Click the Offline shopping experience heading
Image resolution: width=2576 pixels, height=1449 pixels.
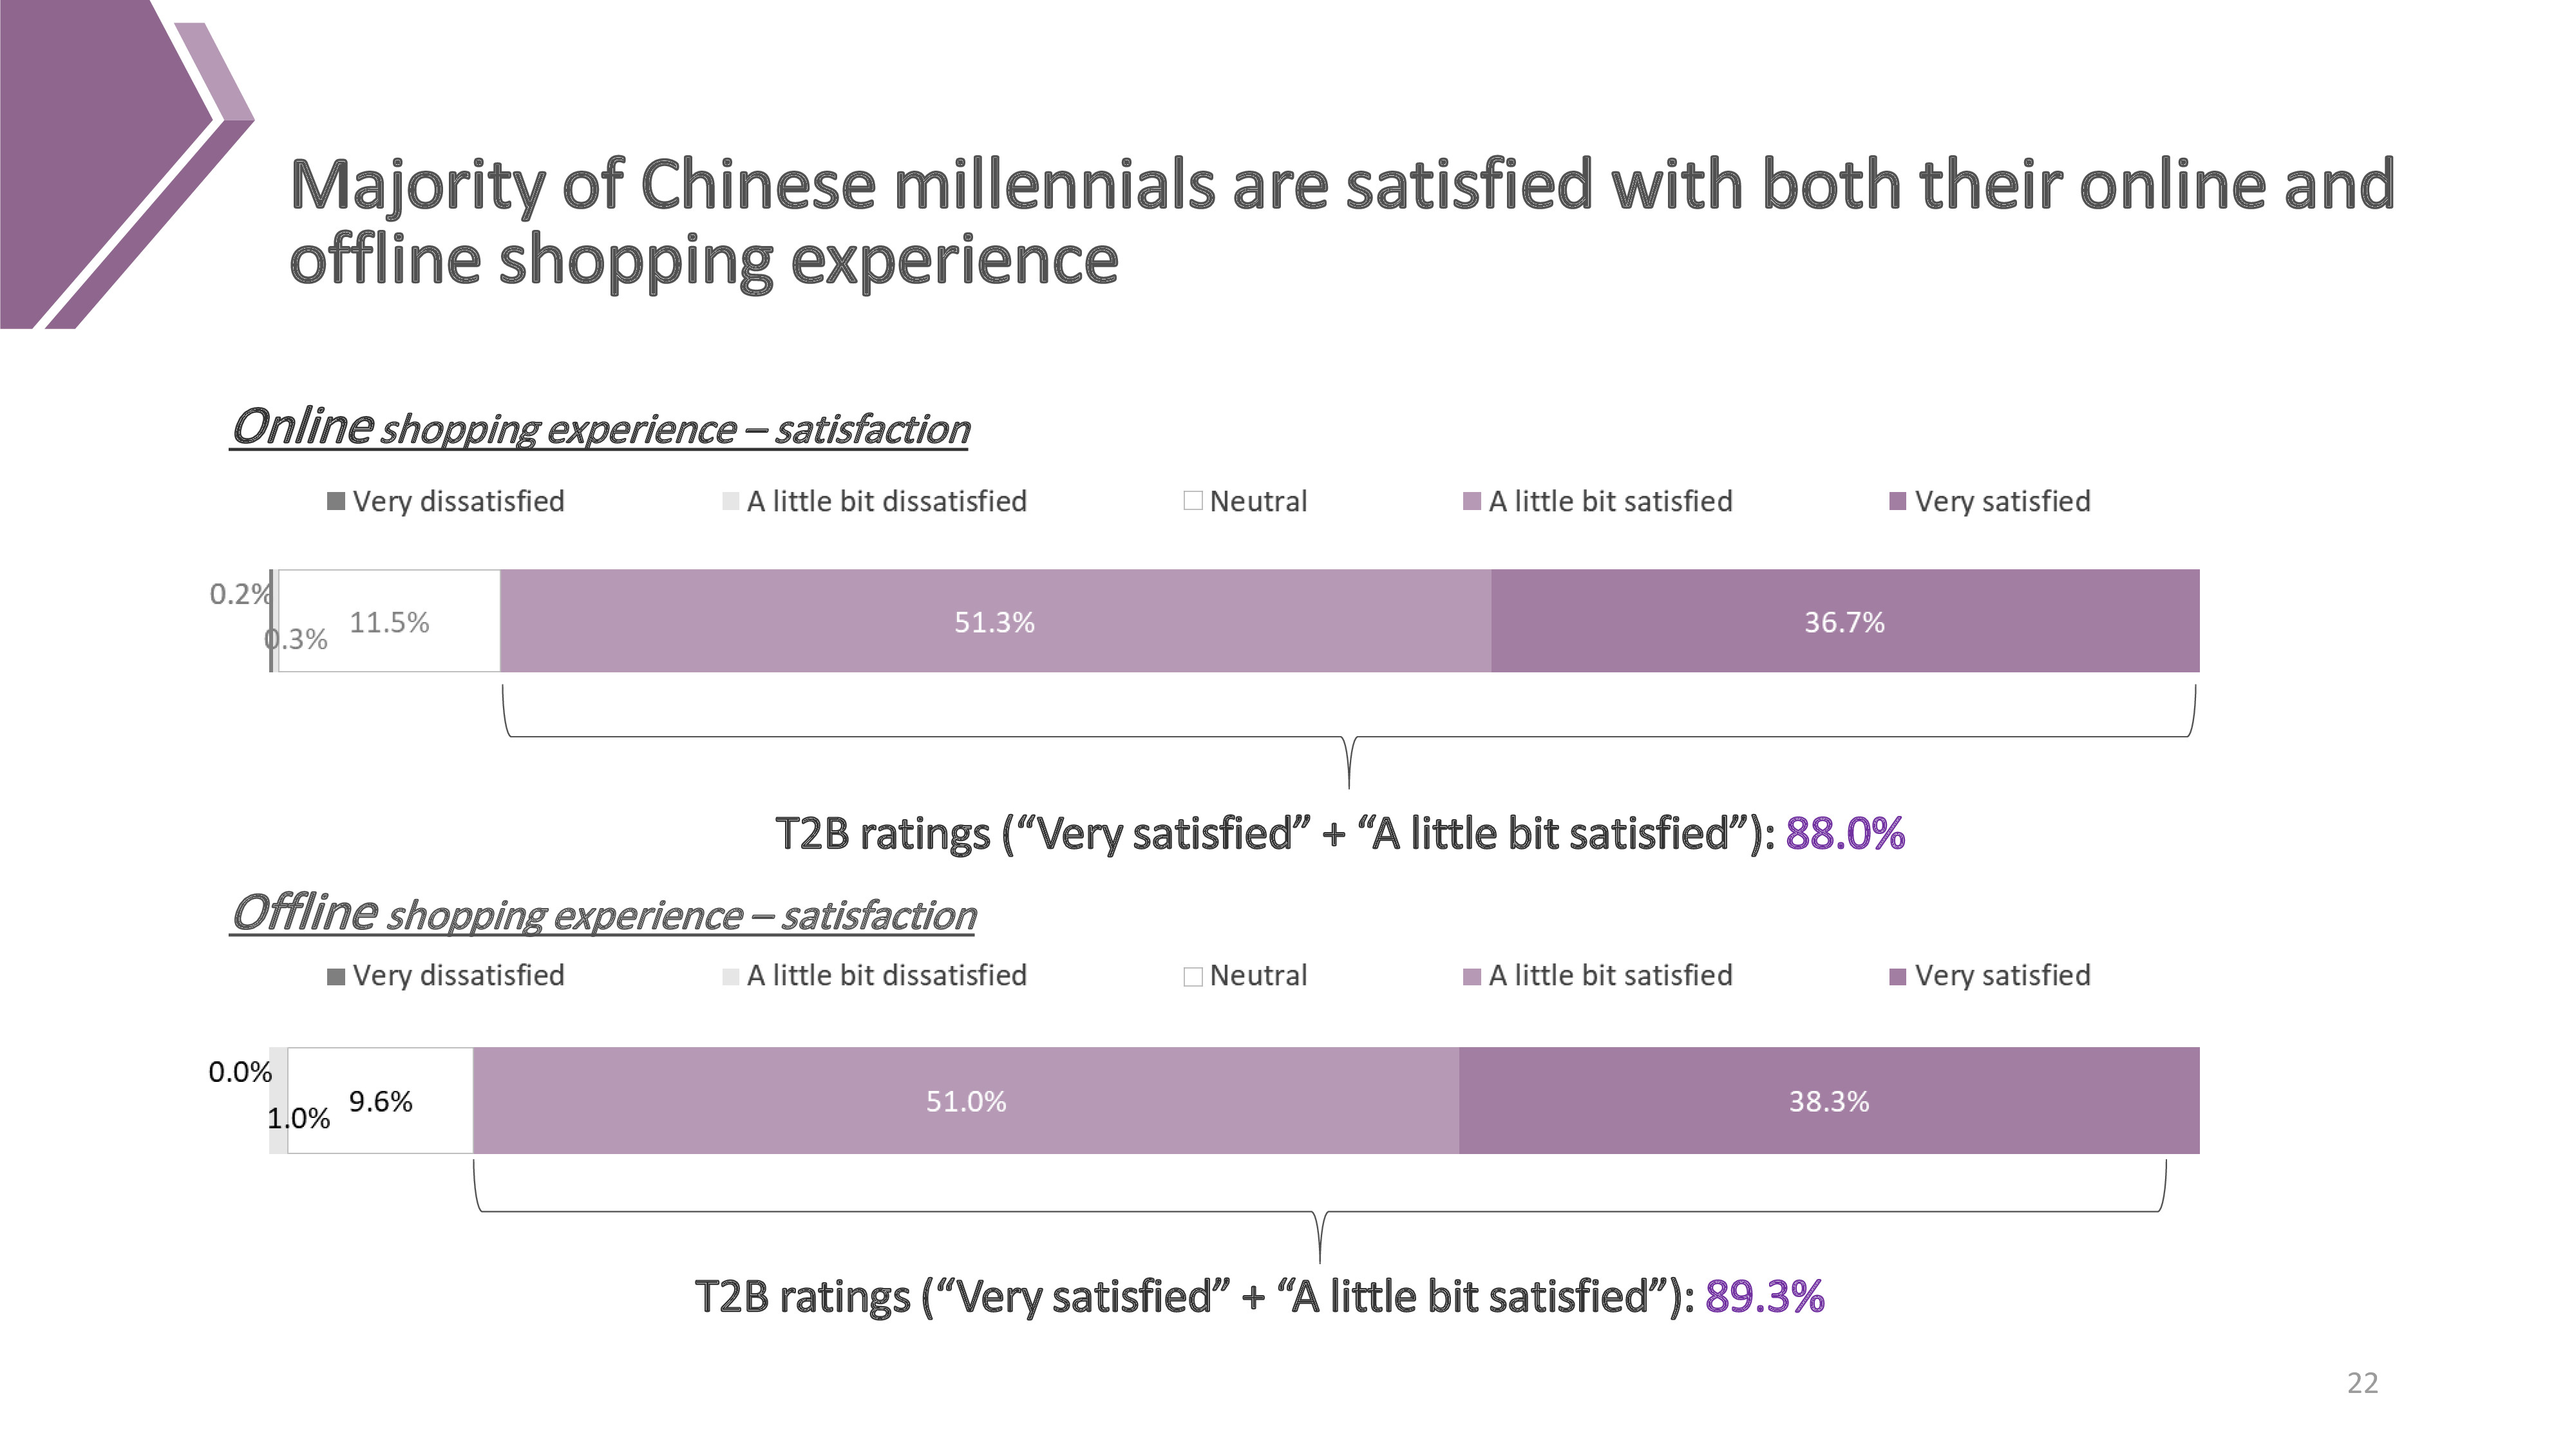(603, 913)
